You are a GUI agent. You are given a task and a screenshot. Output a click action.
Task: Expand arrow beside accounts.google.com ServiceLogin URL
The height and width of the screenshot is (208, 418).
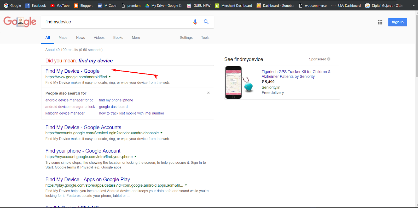click(161, 133)
